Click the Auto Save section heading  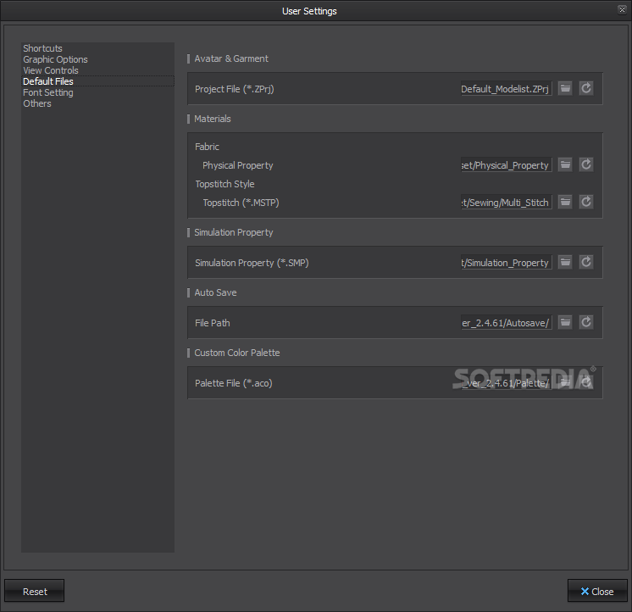[x=215, y=292]
